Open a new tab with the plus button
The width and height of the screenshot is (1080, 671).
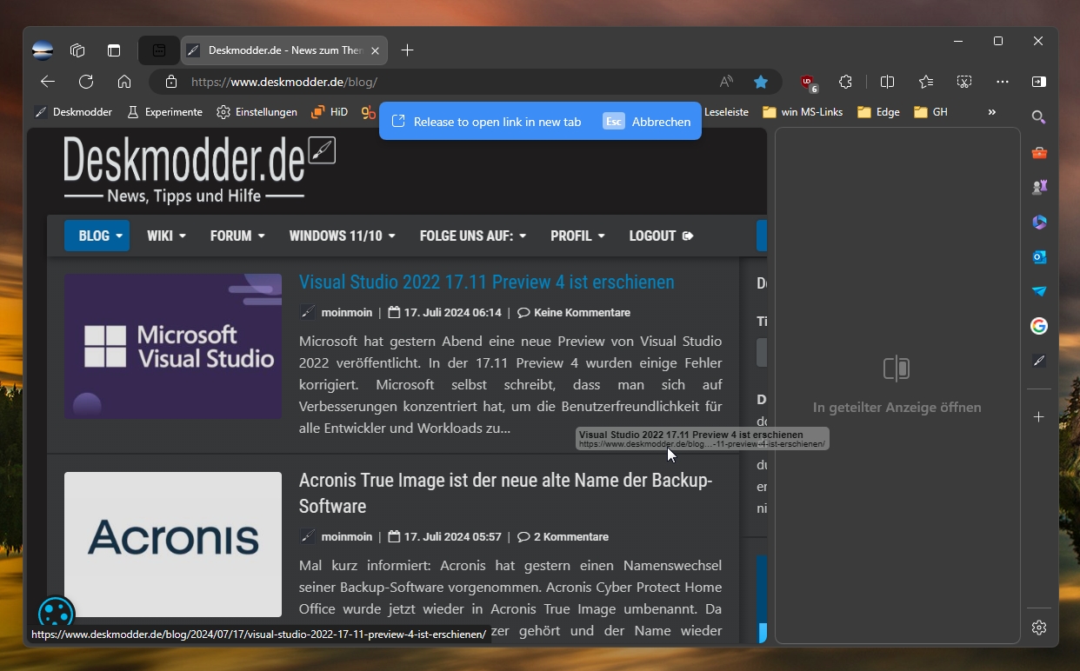[x=407, y=50]
